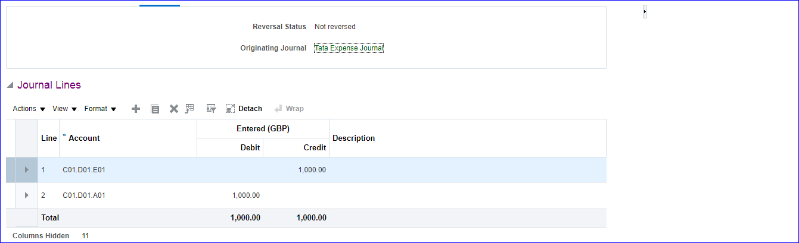The height and width of the screenshot is (243, 799).
Task: Click the duplicate row icon
Action: click(155, 109)
